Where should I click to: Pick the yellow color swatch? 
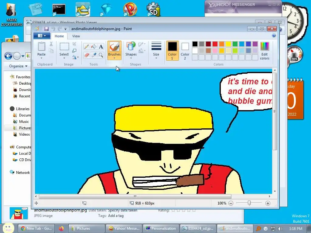click(x=228, y=44)
